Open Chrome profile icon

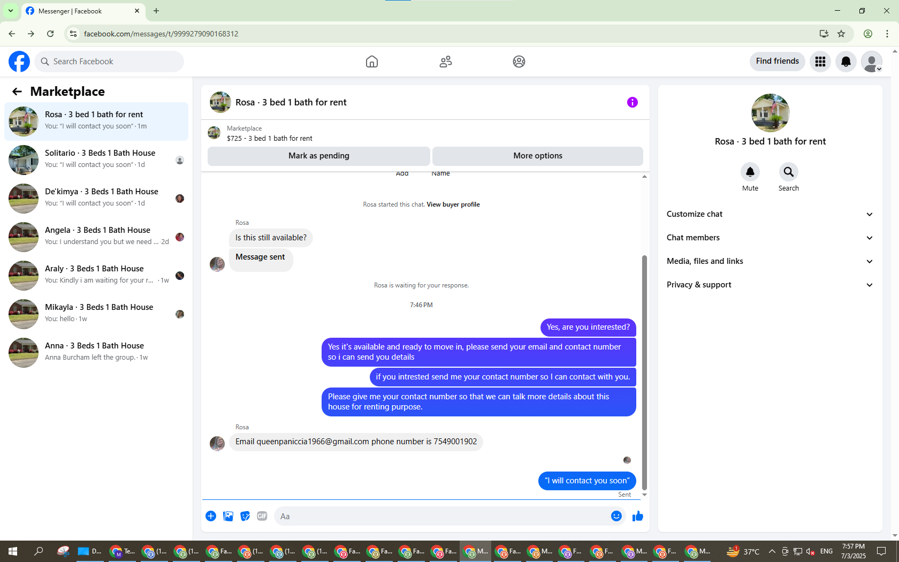868,34
